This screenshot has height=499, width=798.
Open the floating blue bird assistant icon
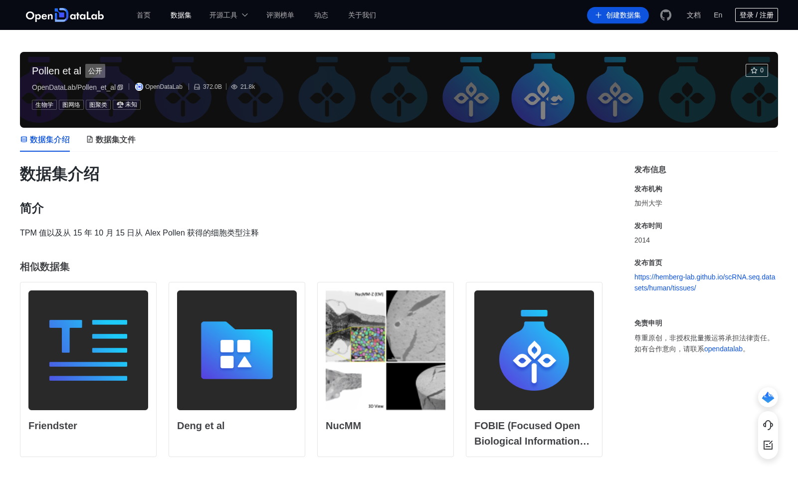tap(768, 397)
